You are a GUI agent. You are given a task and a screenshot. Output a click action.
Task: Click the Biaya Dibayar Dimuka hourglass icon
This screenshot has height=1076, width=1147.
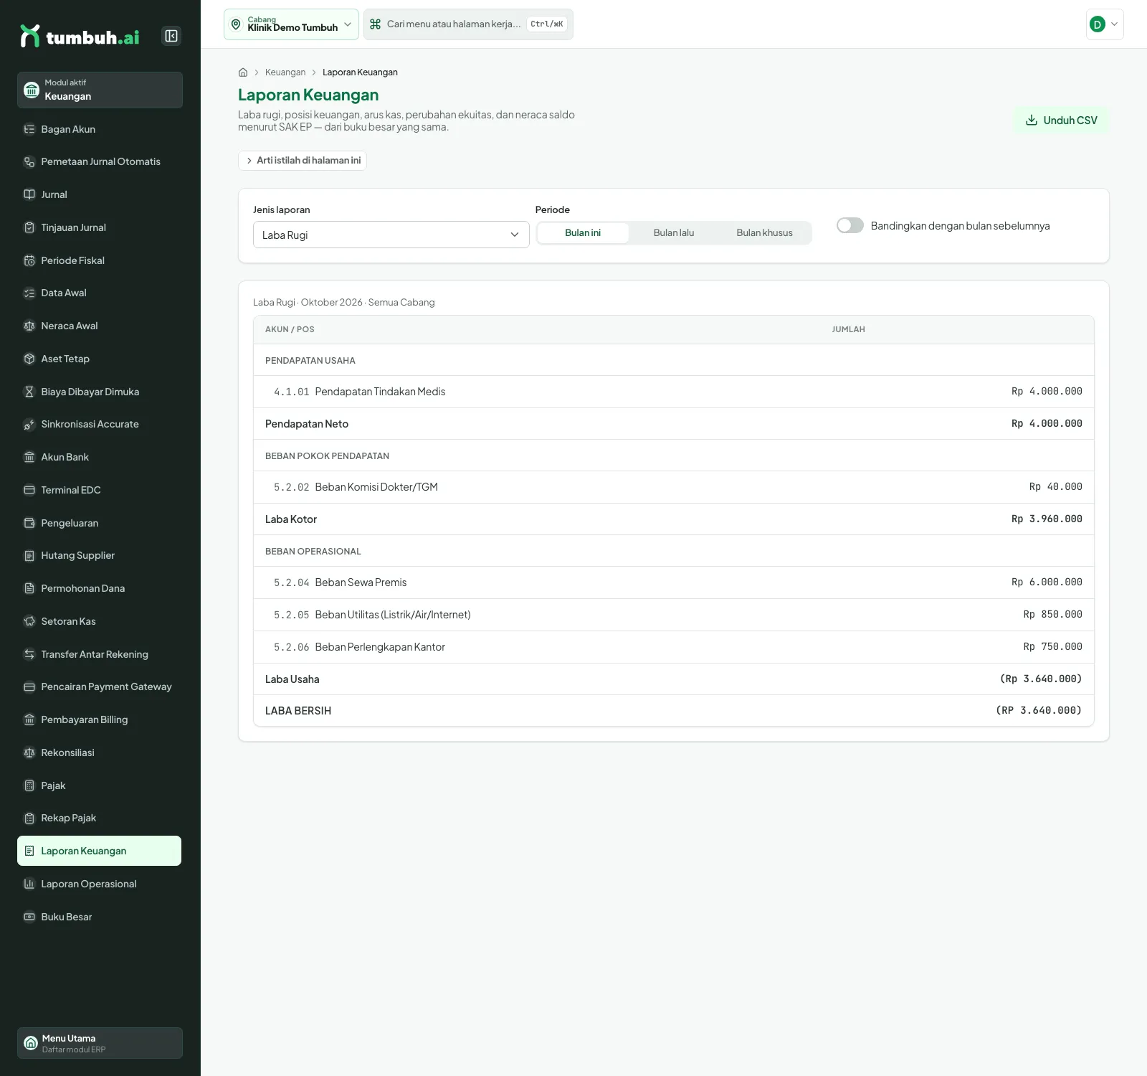pyautogui.click(x=29, y=392)
